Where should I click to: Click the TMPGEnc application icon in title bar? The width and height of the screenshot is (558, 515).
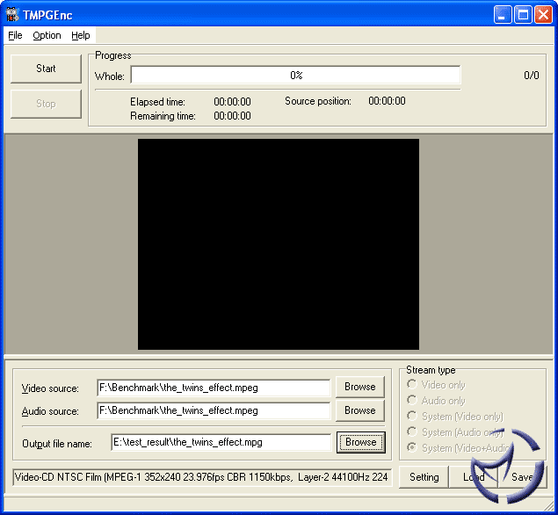(x=12, y=14)
